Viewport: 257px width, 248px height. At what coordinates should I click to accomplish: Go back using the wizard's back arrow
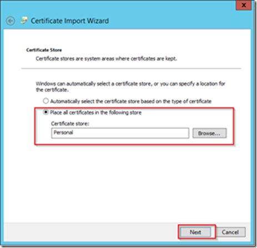[x=11, y=21]
